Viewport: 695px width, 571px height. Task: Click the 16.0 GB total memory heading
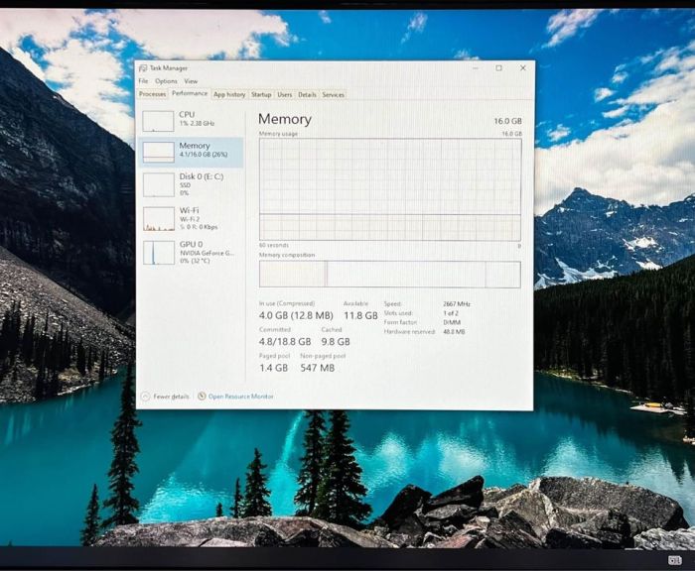point(508,121)
